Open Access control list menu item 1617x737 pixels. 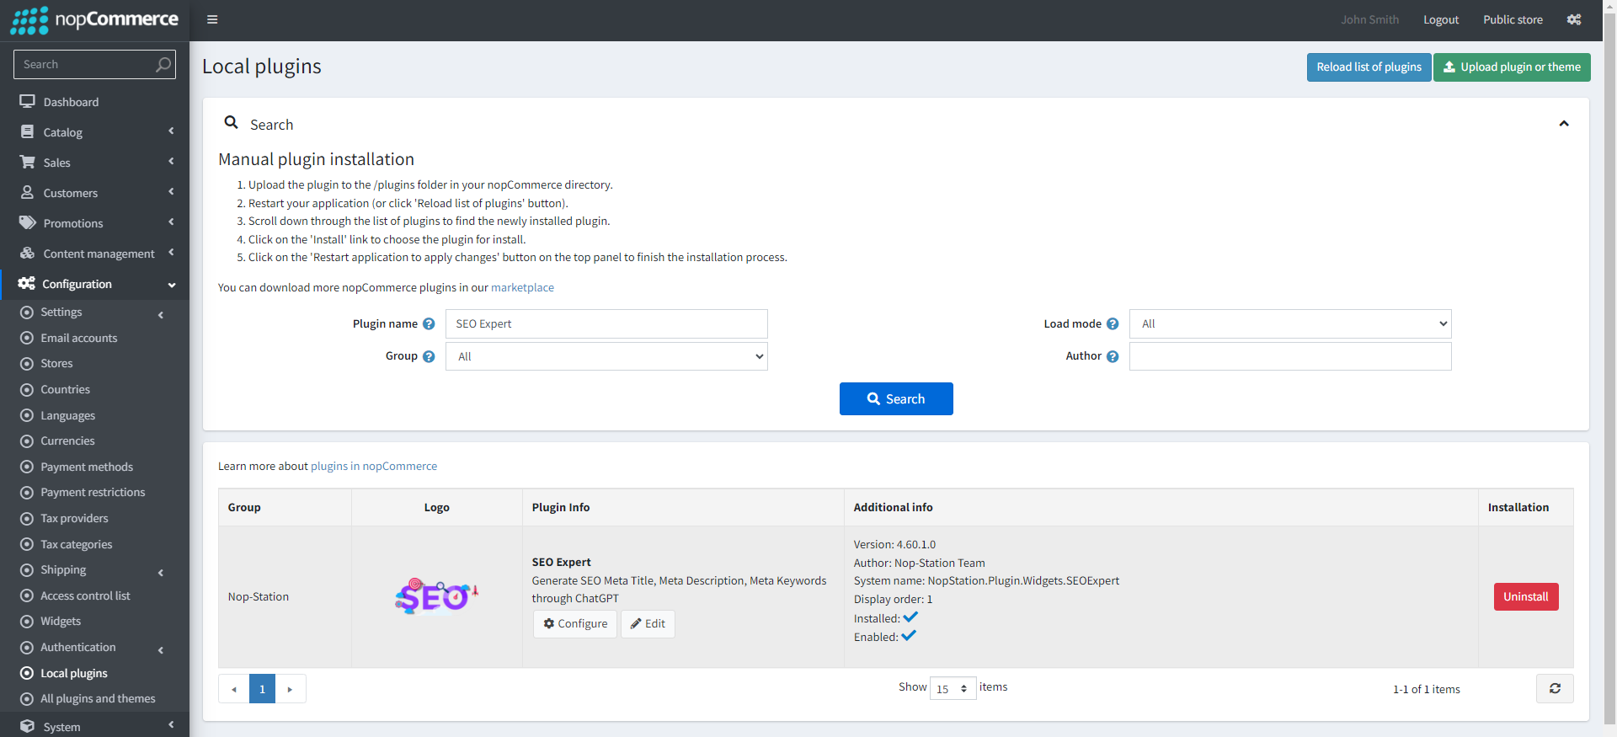(85, 595)
